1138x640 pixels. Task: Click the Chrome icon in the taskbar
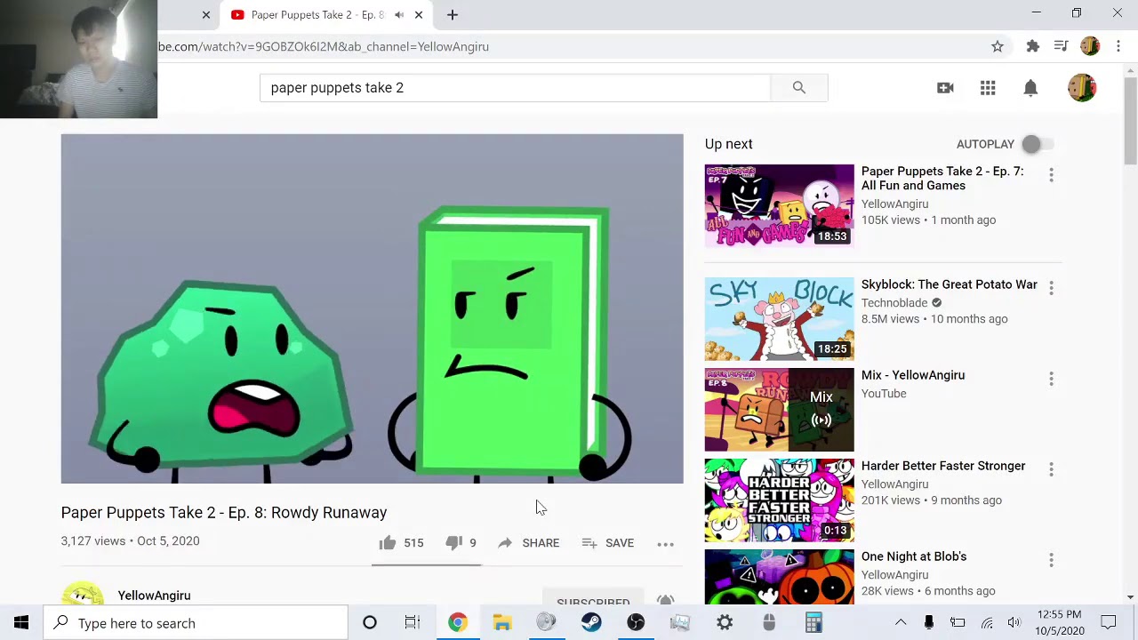pyautogui.click(x=457, y=623)
